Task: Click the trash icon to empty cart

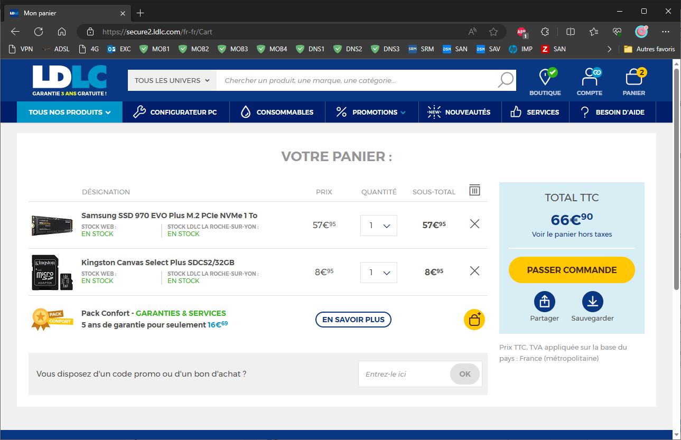Action: tap(474, 190)
